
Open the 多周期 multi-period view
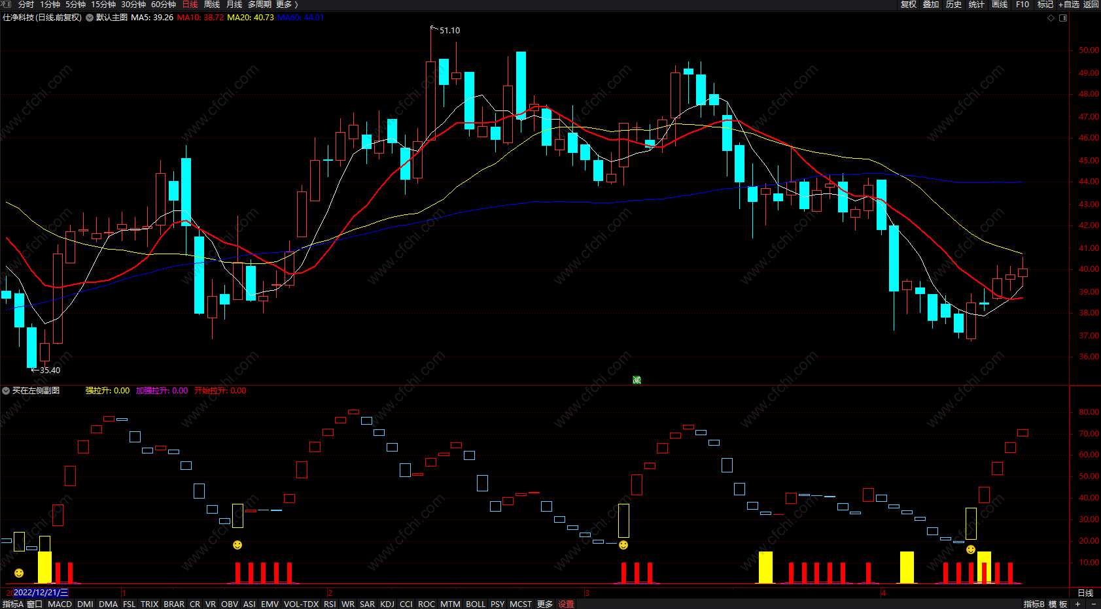point(260,5)
